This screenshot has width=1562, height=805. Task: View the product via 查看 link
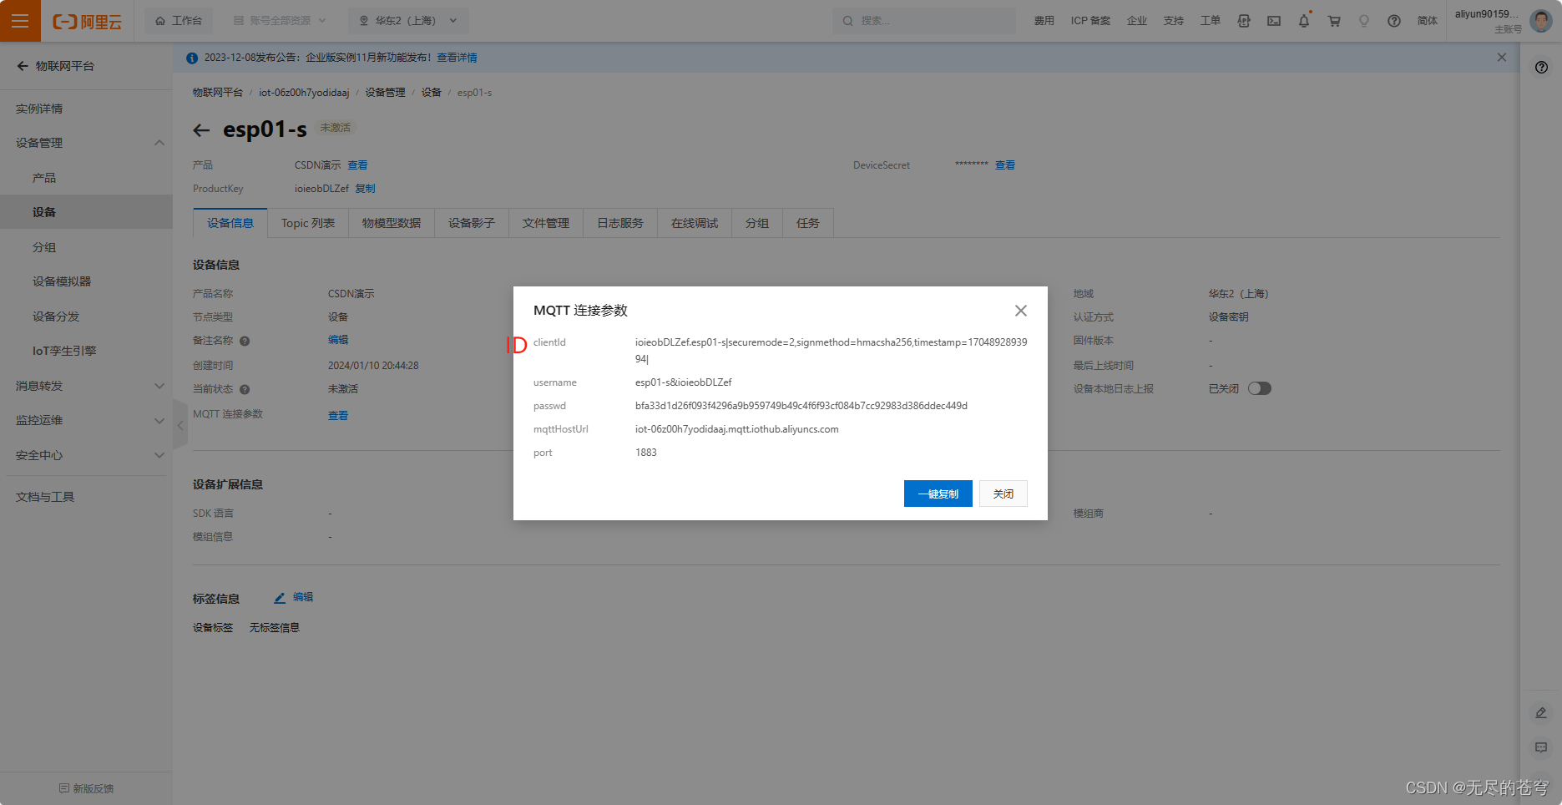357,165
